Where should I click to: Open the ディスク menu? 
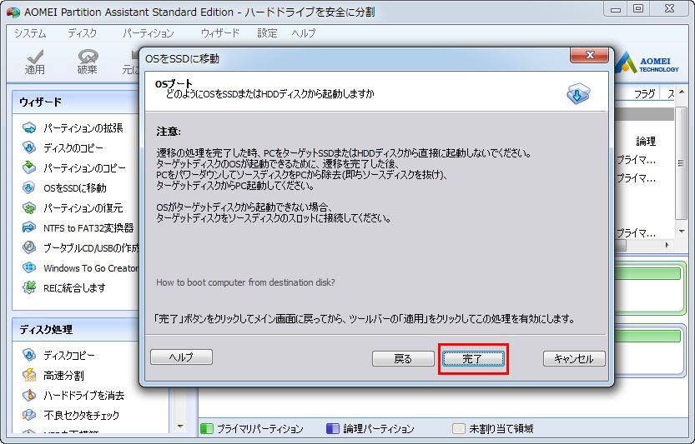click(82, 33)
